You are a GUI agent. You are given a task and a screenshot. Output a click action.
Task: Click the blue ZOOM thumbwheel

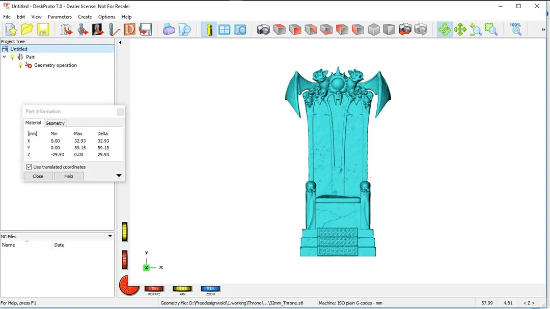pos(210,289)
